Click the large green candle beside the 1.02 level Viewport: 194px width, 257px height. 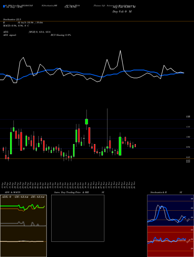(120, 146)
